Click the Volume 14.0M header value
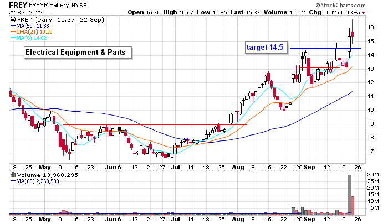This screenshot has height=224, width=388. tap(284, 12)
